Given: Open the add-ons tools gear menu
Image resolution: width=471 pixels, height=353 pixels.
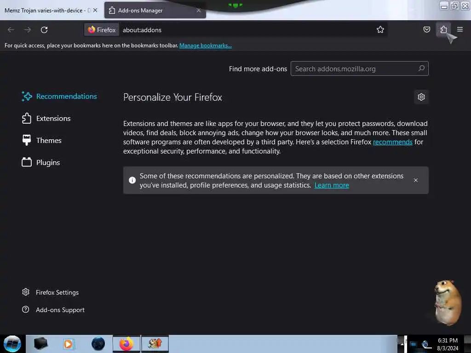Looking at the screenshot, I should coord(421,97).
